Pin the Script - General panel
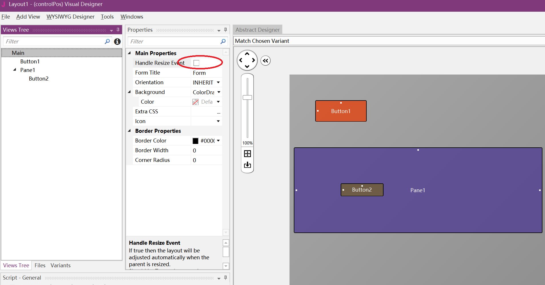Screen dimensions: 545x285 point(225,278)
